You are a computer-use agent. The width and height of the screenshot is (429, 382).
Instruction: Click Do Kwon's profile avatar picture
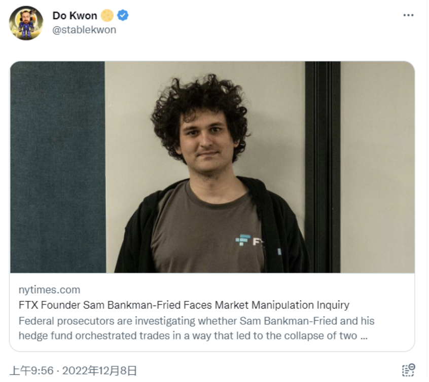pyautogui.click(x=26, y=23)
